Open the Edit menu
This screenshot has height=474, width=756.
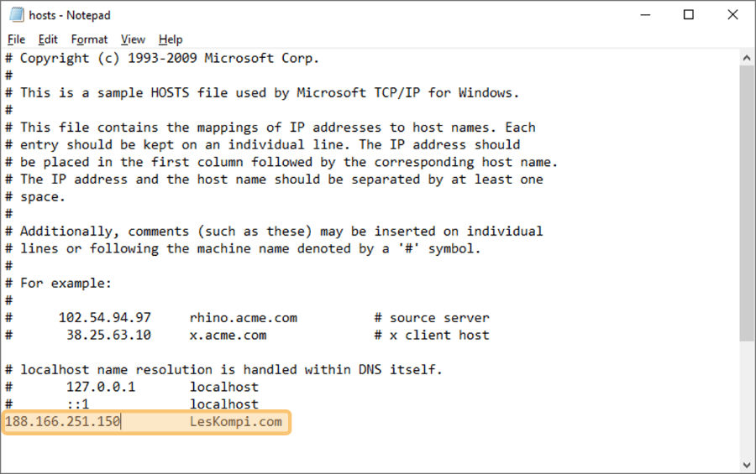tap(48, 39)
